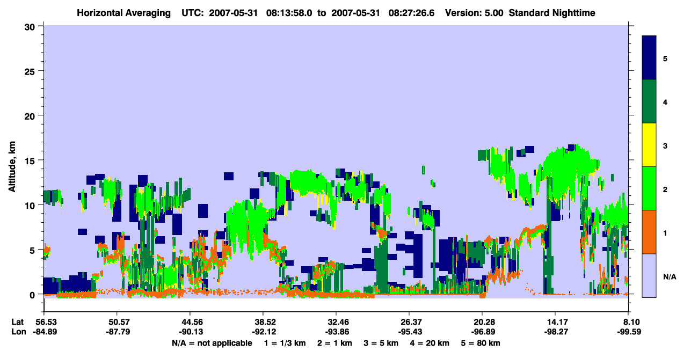Click the orange colorbar segment labeled 1

[x=649, y=232]
